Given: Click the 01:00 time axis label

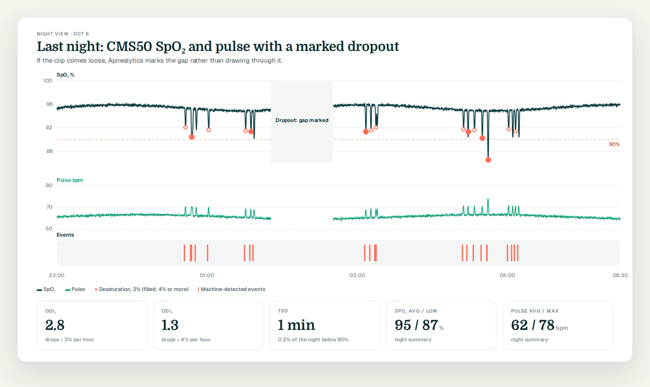Looking at the screenshot, I should pyautogui.click(x=207, y=275).
